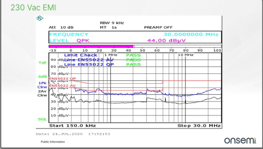Select the Att 10 dB setting

pos(61,27)
